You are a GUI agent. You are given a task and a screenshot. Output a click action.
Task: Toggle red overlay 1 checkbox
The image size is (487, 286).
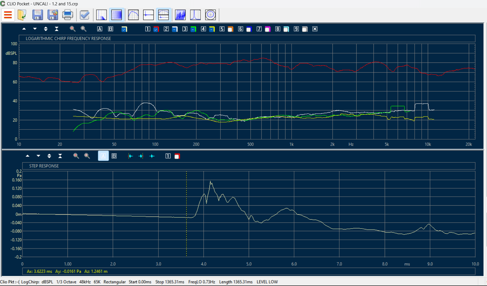point(156,29)
